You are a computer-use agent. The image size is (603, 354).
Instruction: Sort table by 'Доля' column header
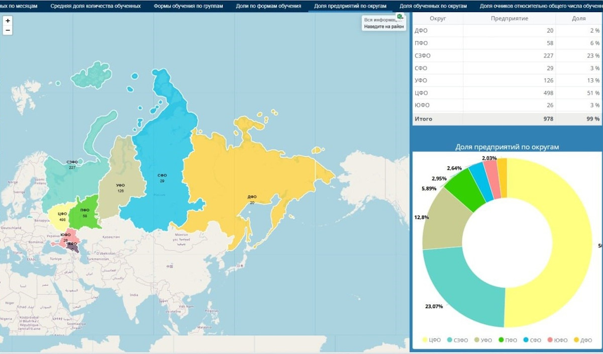tap(578, 19)
